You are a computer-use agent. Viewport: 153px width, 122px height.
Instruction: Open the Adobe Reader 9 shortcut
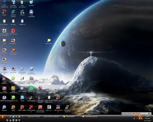31,107
